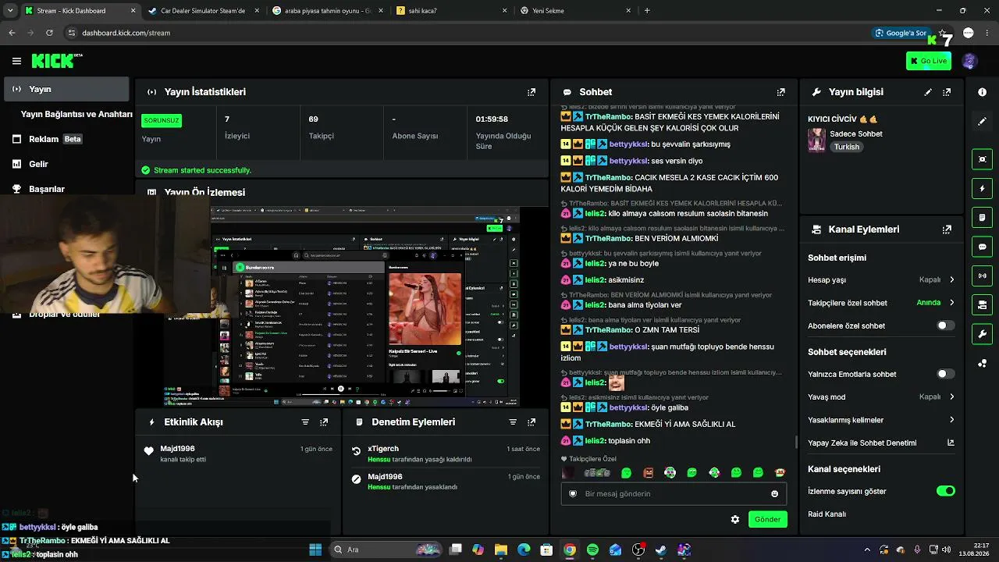Click the Windows taskbar search box
The height and width of the screenshot is (562, 999).
[x=388, y=550]
